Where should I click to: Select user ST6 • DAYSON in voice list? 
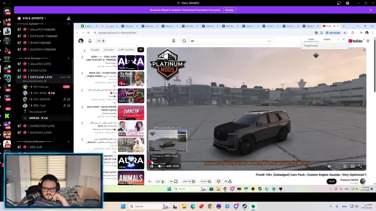[x=47, y=99]
